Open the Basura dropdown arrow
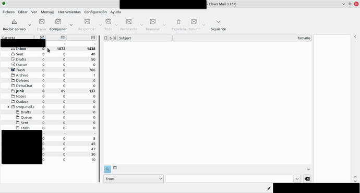The image size is (360, 193). pyautogui.click(x=203, y=25)
